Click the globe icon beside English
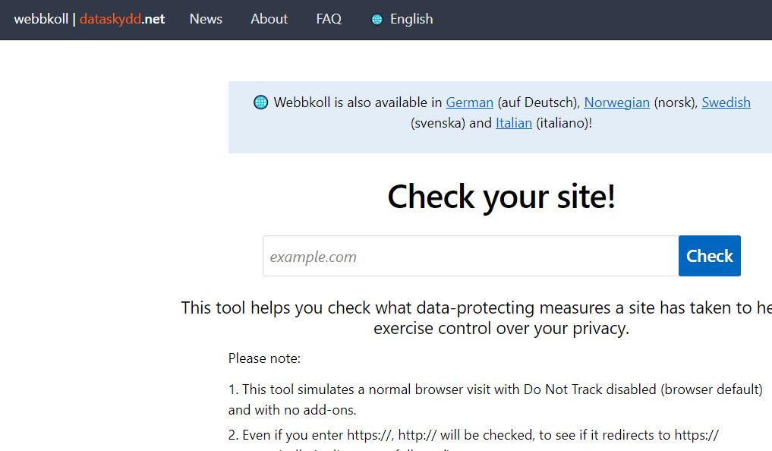The height and width of the screenshot is (451, 772). coord(377,20)
